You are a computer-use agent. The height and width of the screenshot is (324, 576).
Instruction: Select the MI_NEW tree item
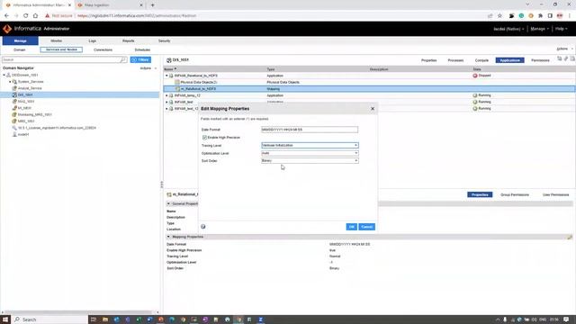pos(24,108)
